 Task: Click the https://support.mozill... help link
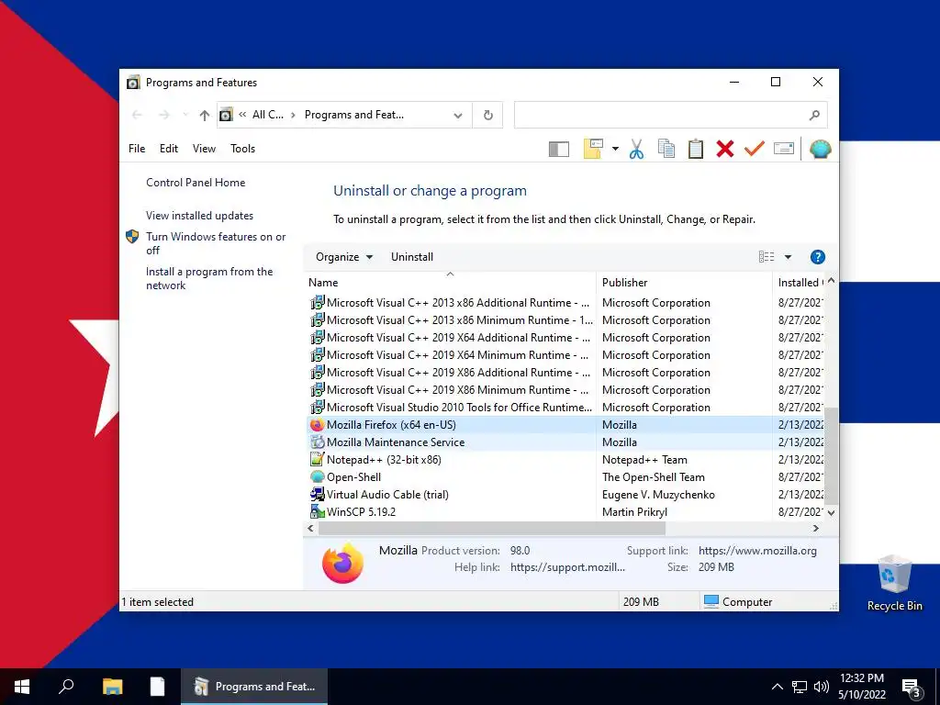(567, 567)
